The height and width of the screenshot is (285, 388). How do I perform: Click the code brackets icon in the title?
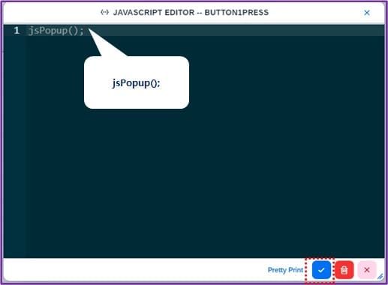(x=104, y=12)
